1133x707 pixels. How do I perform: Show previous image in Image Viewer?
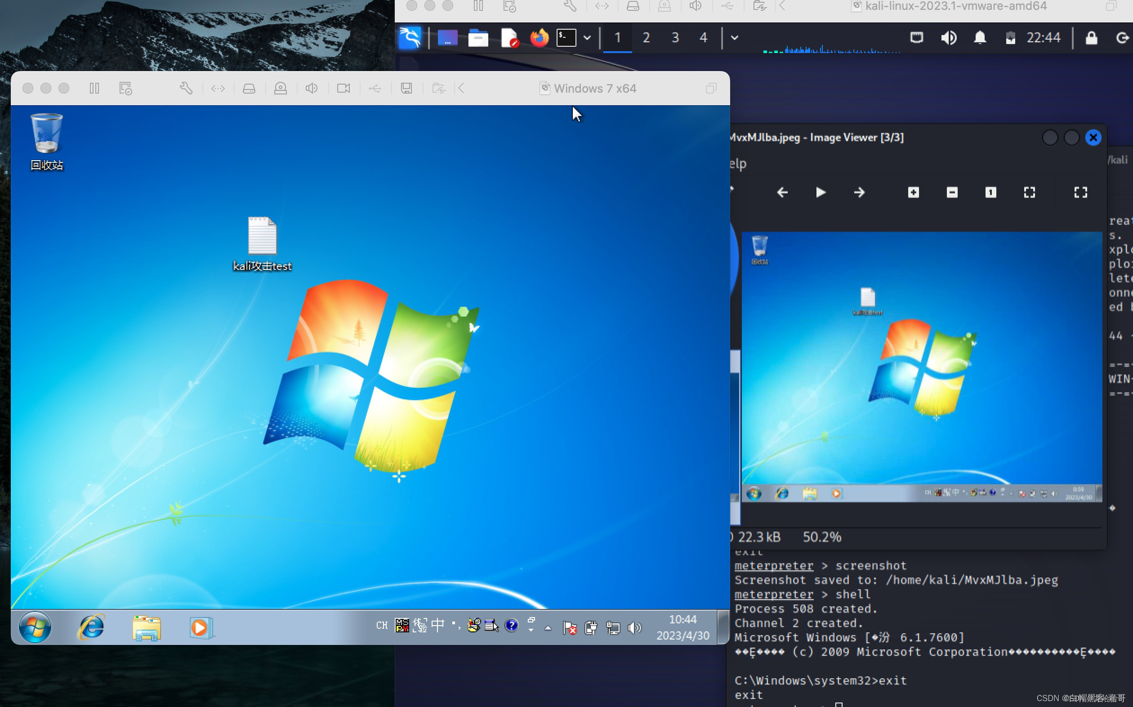point(782,192)
